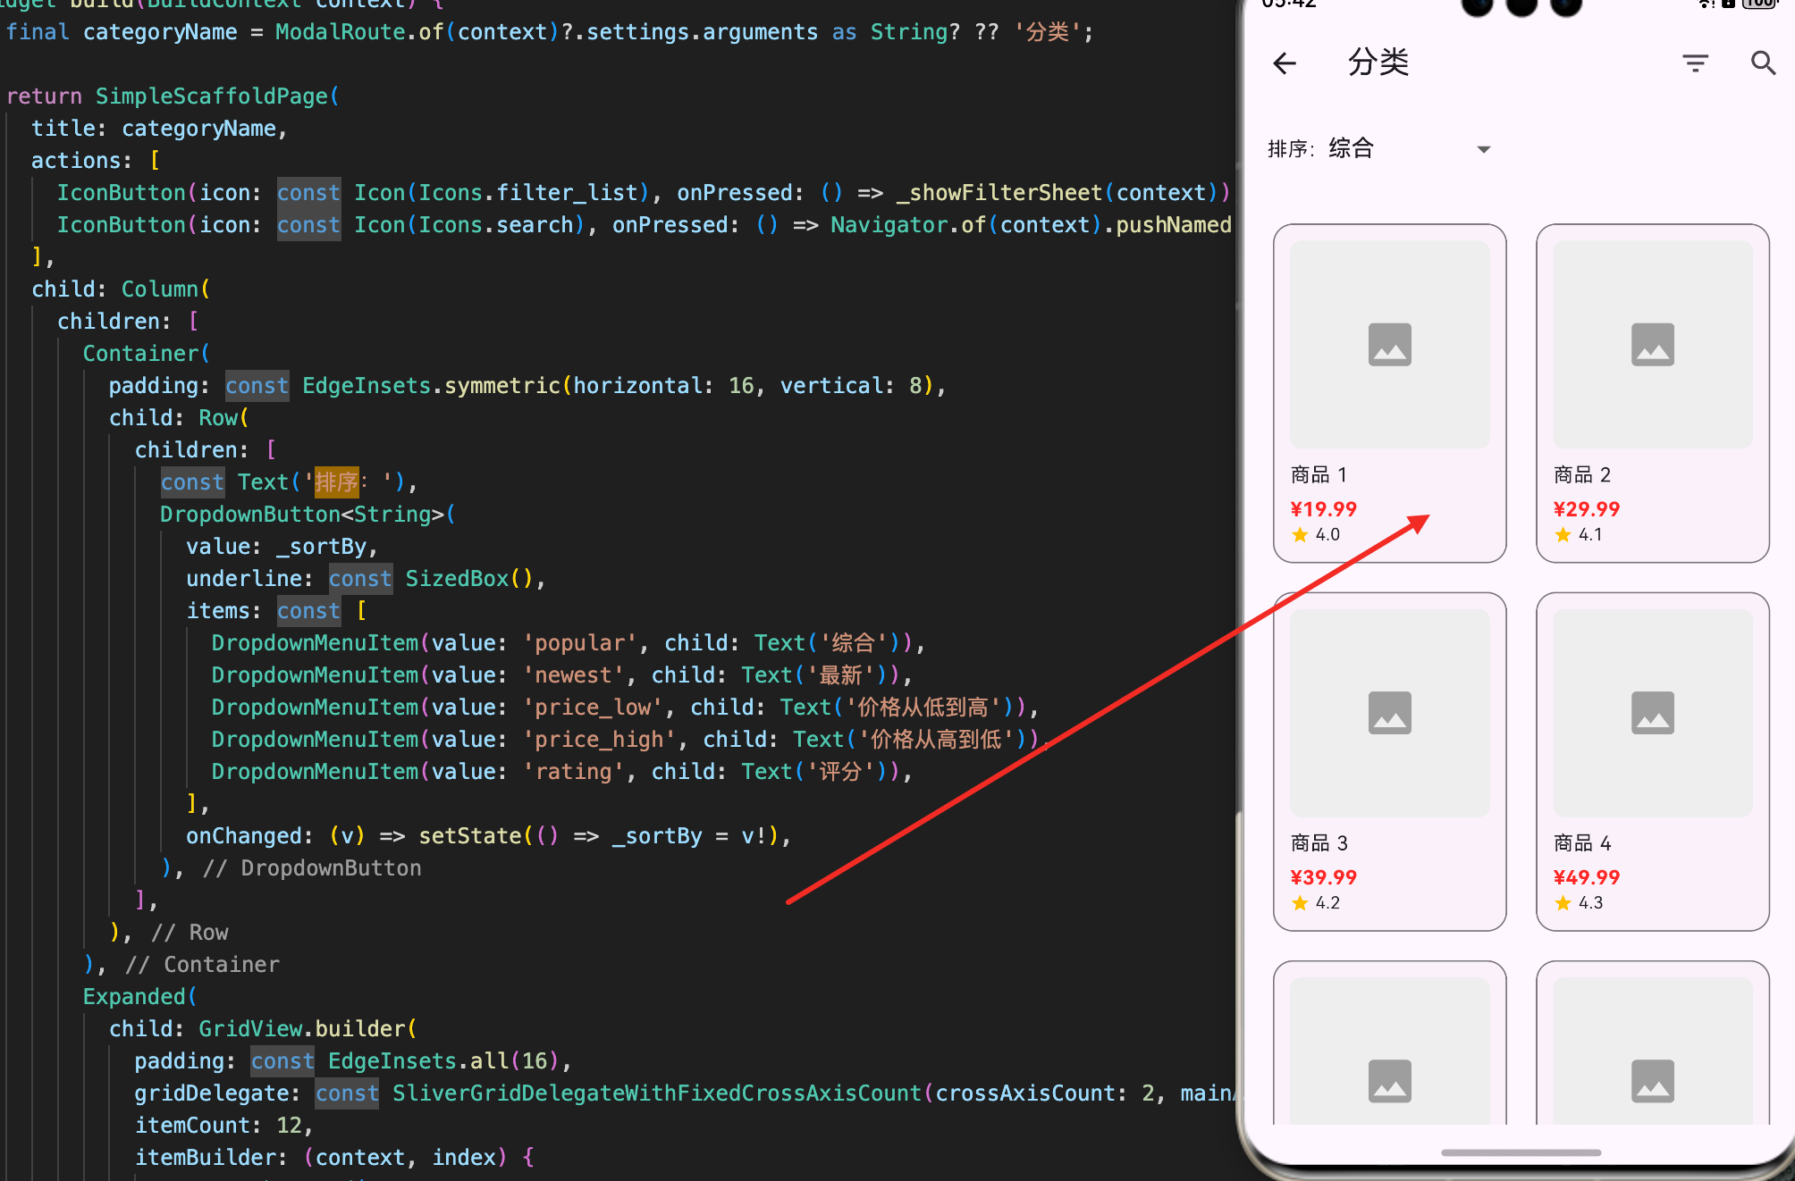Image resolution: width=1795 pixels, height=1181 pixels.
Task: Click the 'value: _sortBy,' code line
Action: coord(282,547)
